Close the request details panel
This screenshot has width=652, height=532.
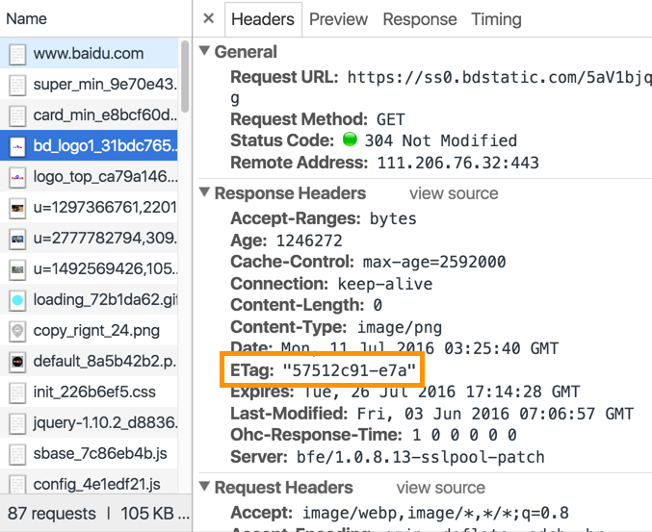coord(208,19)
